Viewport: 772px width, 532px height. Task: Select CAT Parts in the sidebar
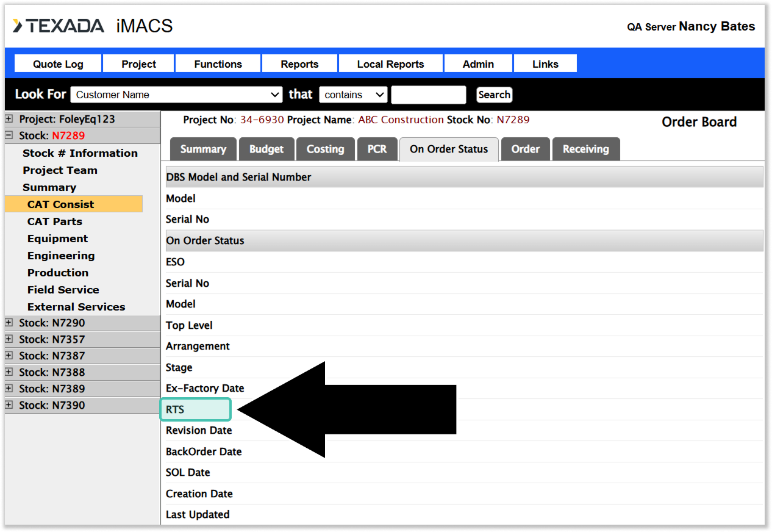click(x=55, y=221)
